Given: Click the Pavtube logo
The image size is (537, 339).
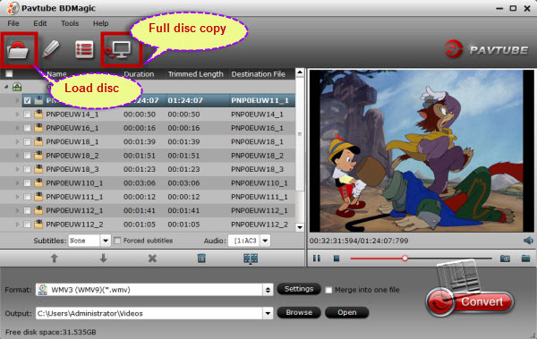Looking at the screenshot, I should coord(486,49).
